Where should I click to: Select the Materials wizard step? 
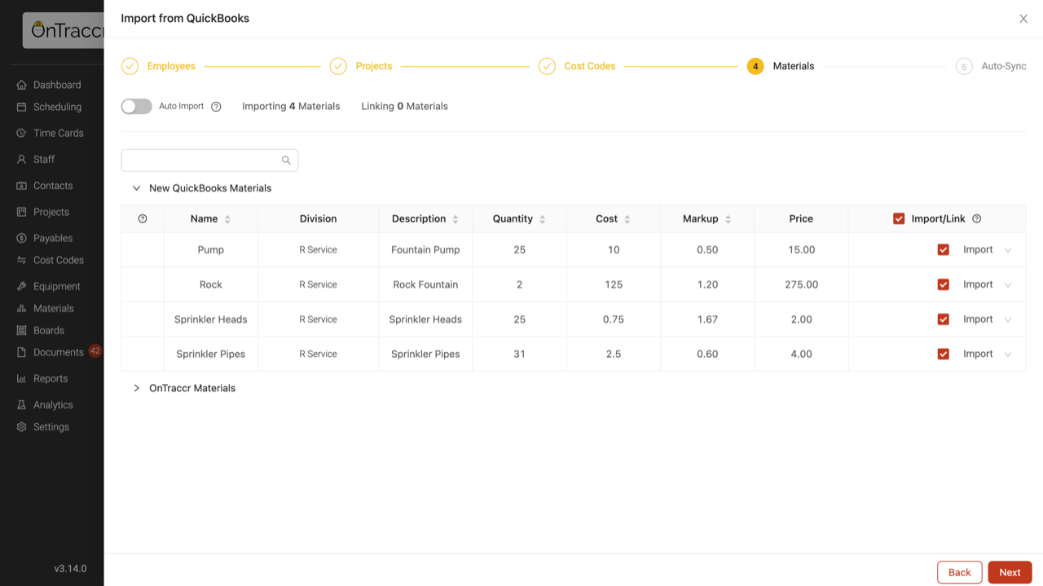pos(781,66)
